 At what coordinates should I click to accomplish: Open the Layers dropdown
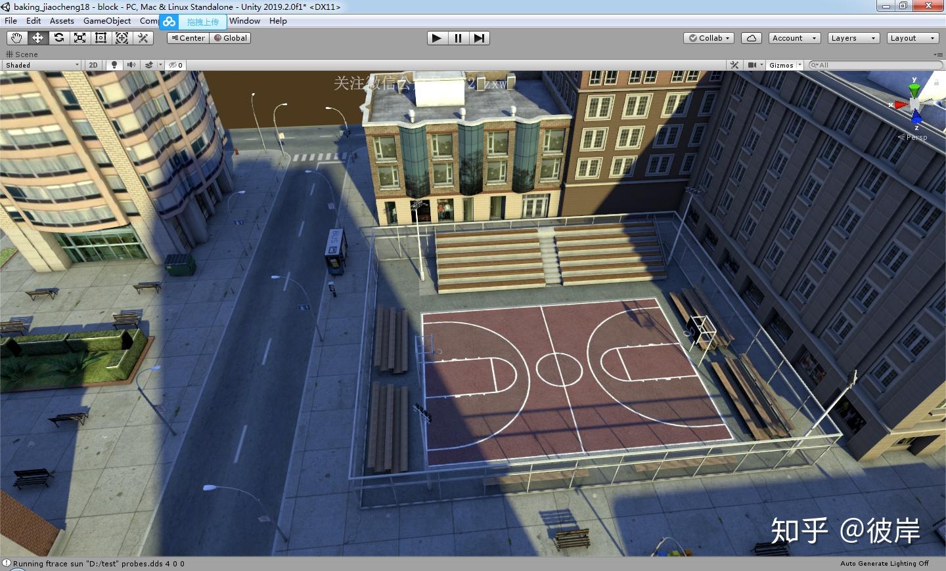[x=853, y=38]
